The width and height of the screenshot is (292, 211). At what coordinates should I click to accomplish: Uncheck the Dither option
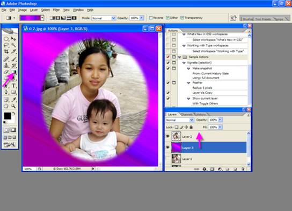(167, 18)
